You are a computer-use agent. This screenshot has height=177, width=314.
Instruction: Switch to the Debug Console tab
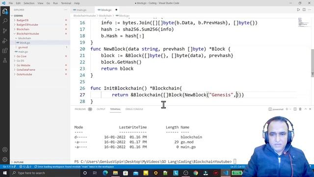(x=134, y=109)
